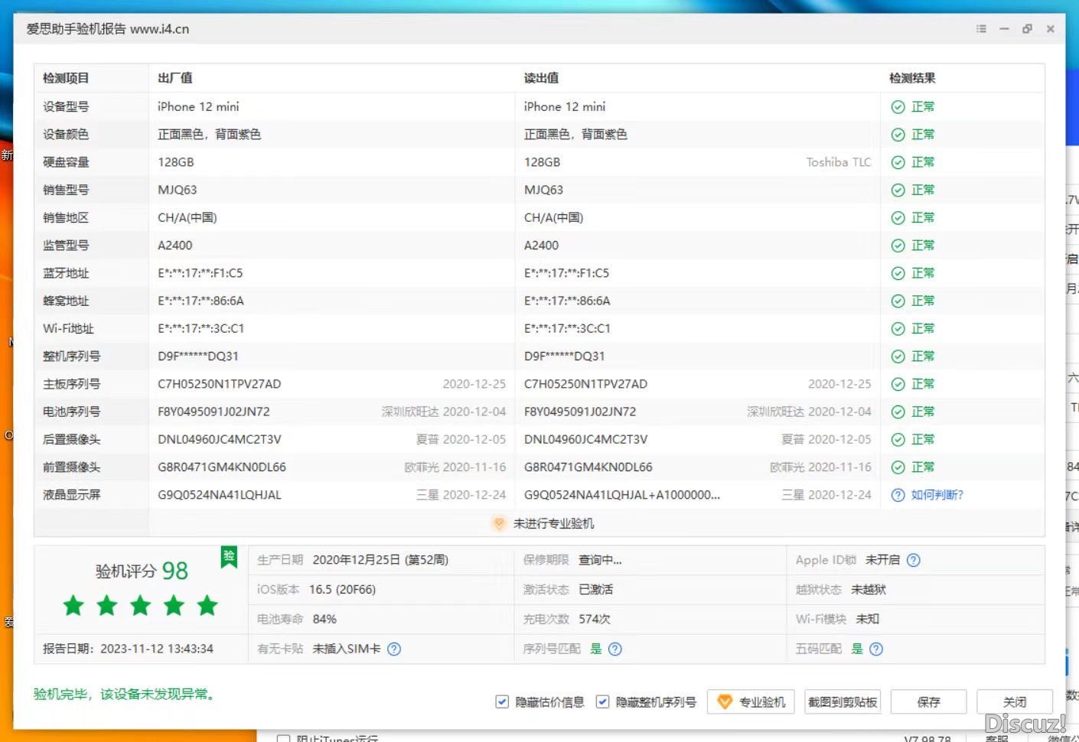Maximize the report window
Viewport: 1079px width, 742px height.
coord(1027,29)
